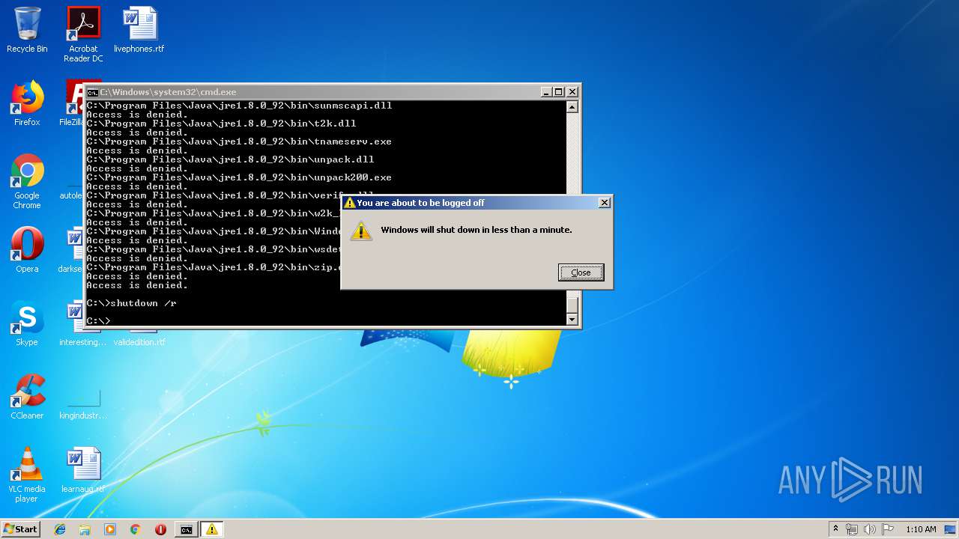Open Skype desktop shortcut

27,323
